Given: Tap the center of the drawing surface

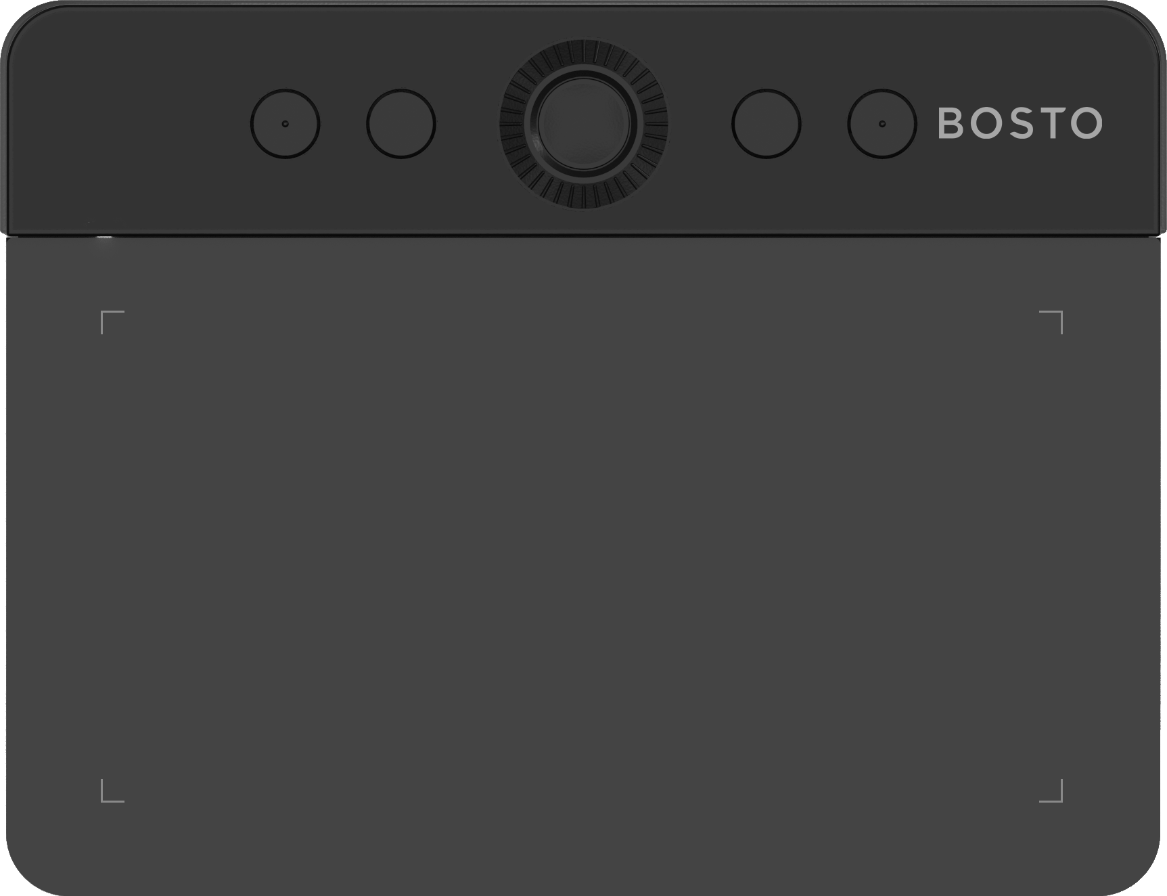Looking at the screenshot, I should tap(582, 556).
